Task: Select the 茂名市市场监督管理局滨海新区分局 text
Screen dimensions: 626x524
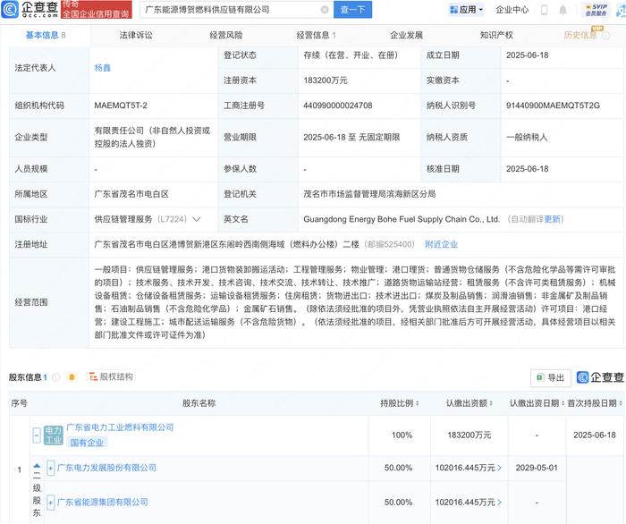Action: (x=369, y=194)
